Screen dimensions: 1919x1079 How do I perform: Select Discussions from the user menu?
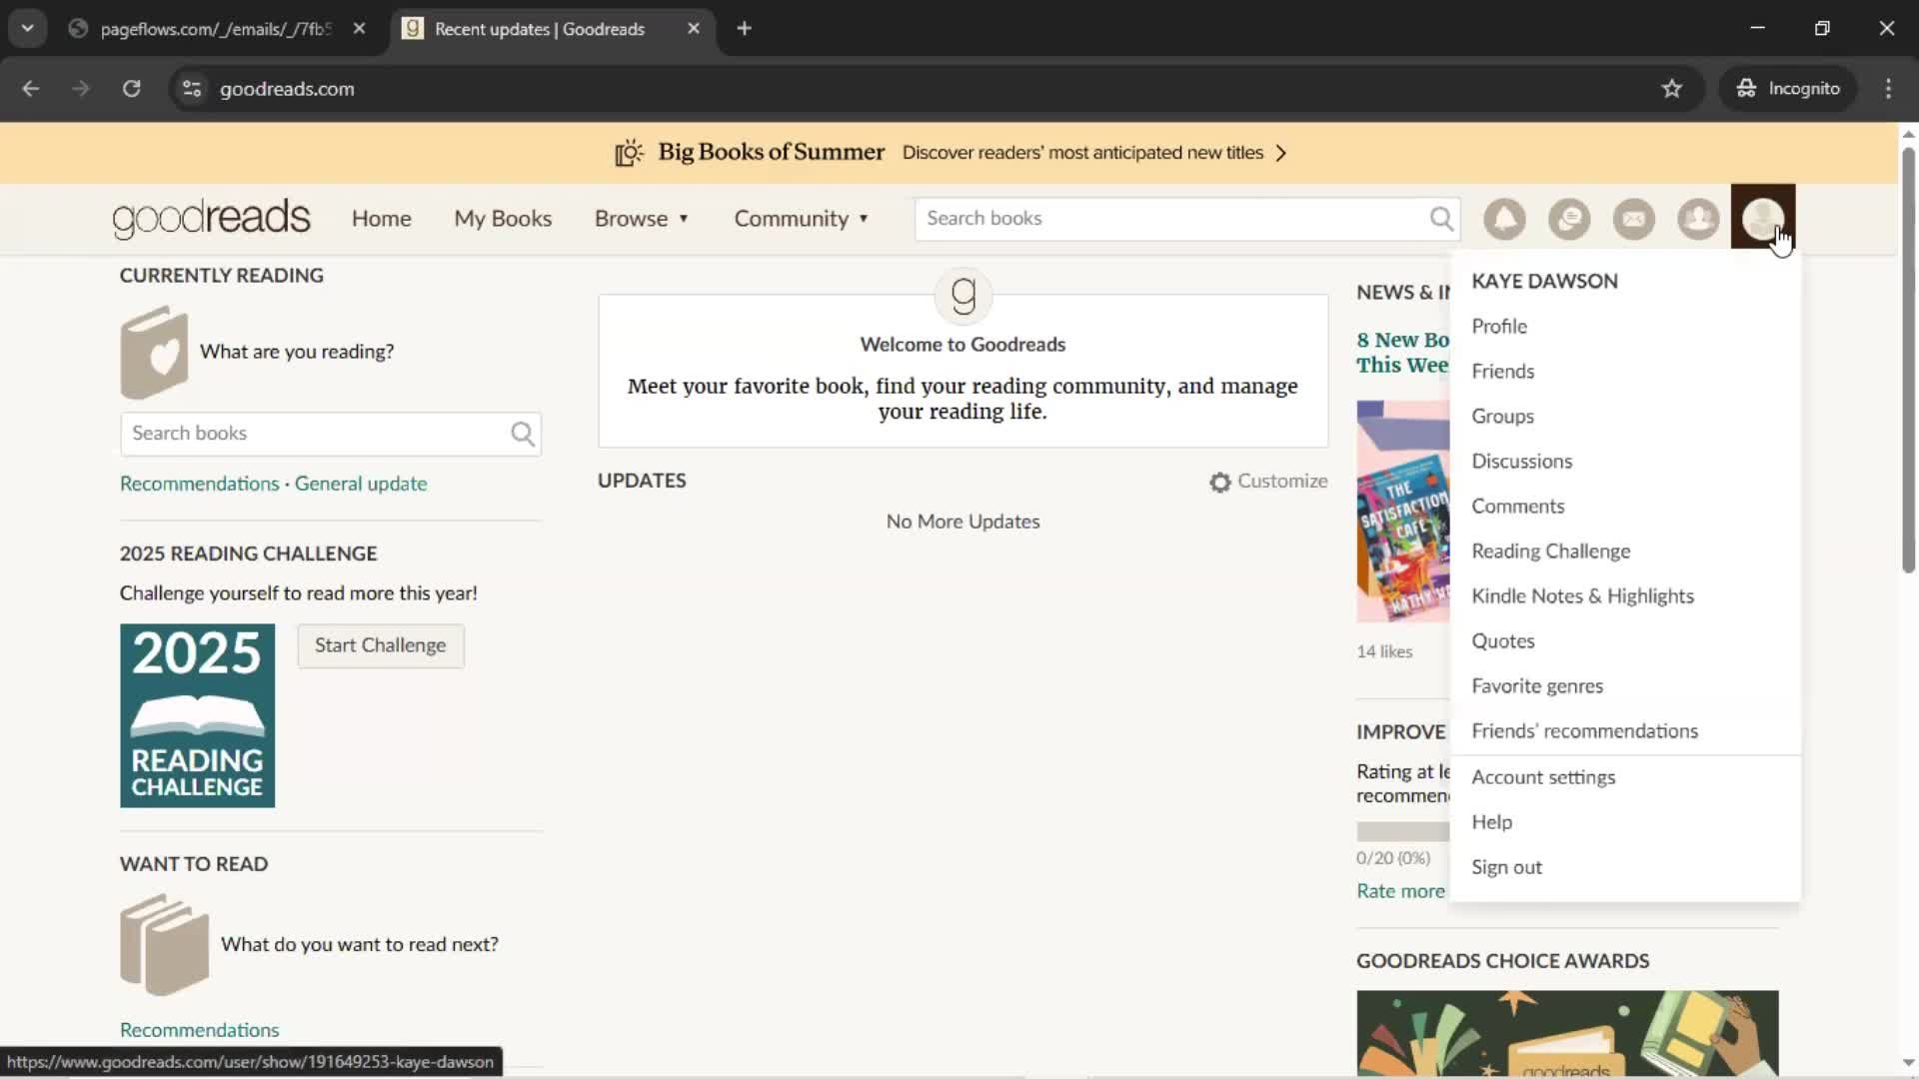point(1521,462)
